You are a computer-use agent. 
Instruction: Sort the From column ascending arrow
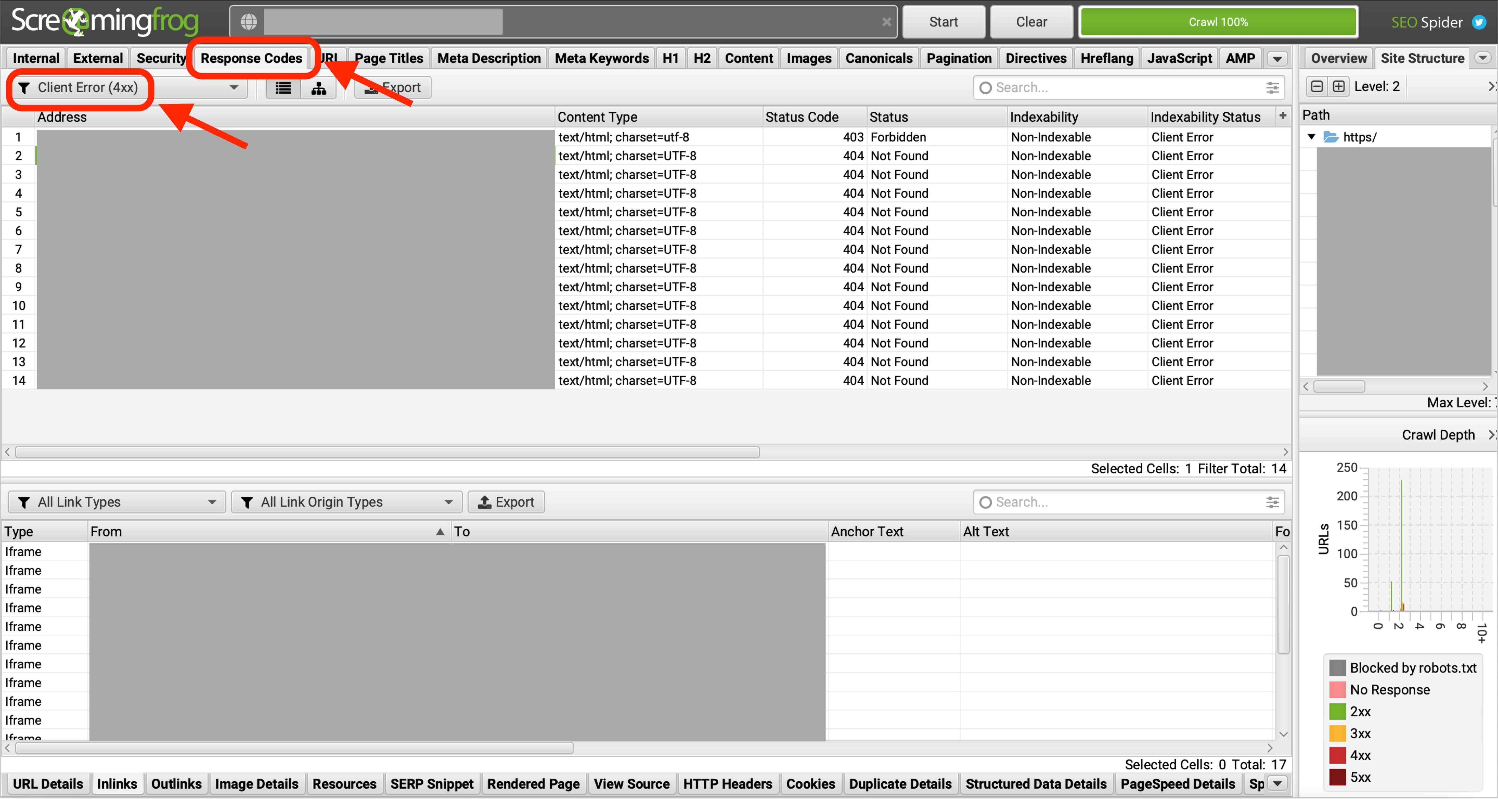(x=440, y=532)
